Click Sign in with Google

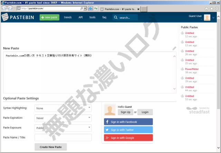[128, 138]
